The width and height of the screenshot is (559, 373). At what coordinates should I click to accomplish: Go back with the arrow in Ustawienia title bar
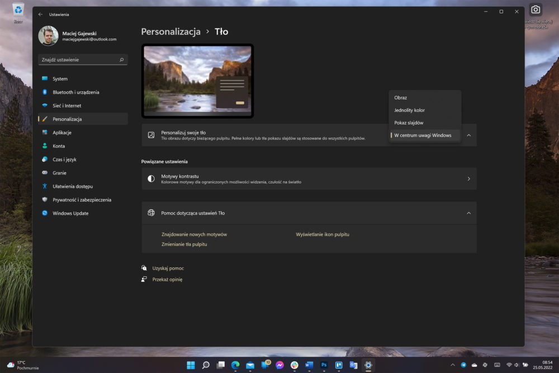[x=40, y=15]
